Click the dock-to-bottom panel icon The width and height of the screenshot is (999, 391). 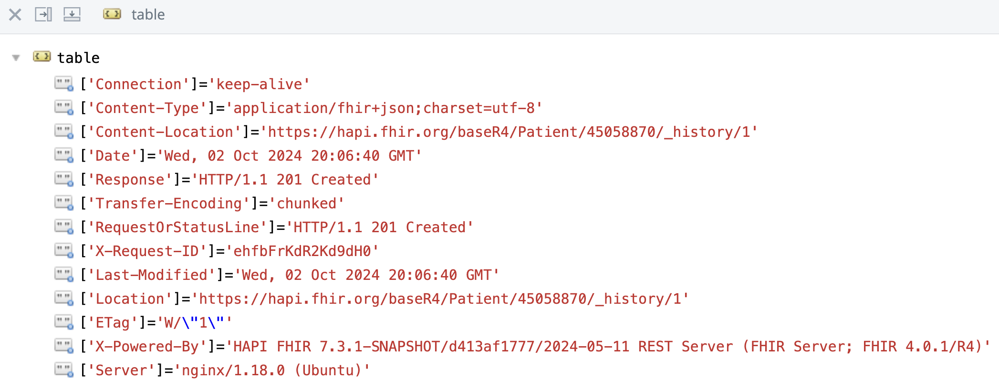coord(72,15)
